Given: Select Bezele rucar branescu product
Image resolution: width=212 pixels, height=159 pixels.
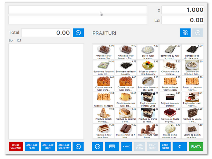Looking at the screenshot, I should (148, 52).
